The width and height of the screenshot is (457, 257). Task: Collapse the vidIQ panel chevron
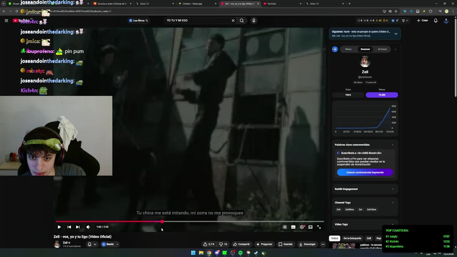(395, 49)
